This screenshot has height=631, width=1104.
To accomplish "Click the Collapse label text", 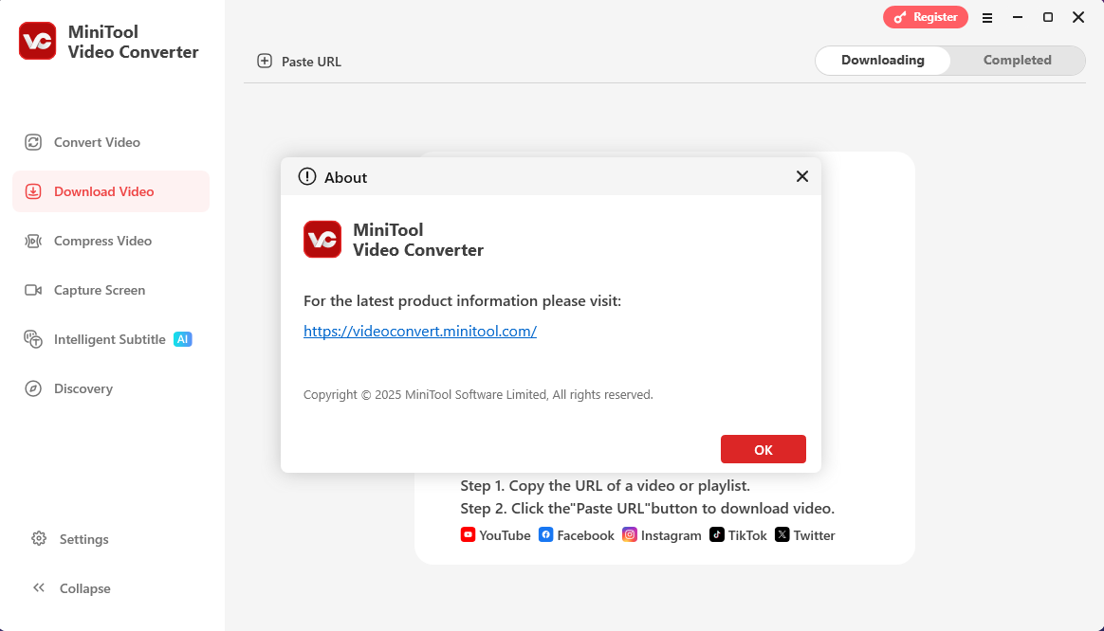I will pyautogui.click(x=85, y=588).
